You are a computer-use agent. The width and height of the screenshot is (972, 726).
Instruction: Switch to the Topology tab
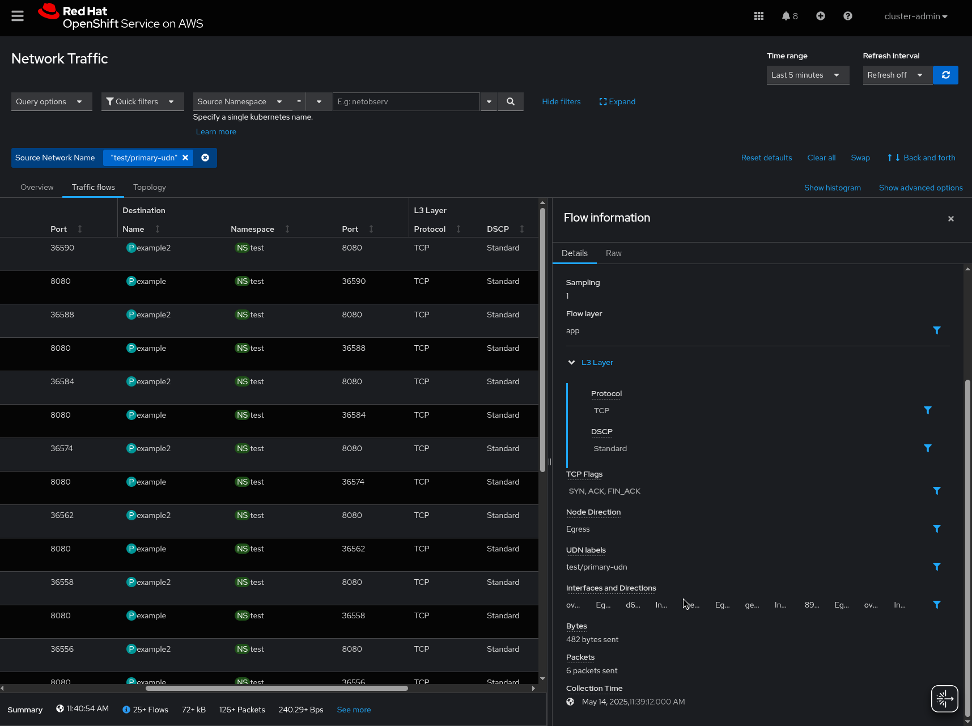coord(150,187)
